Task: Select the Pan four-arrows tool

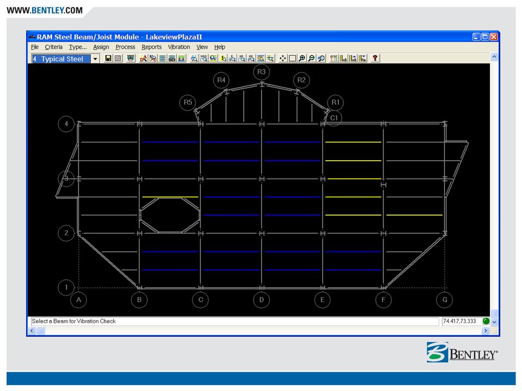Action: [x=283, y=59]
